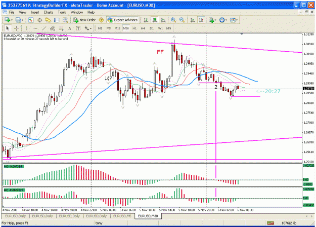Click the Indicators list icon

click(x=211, y=20)
